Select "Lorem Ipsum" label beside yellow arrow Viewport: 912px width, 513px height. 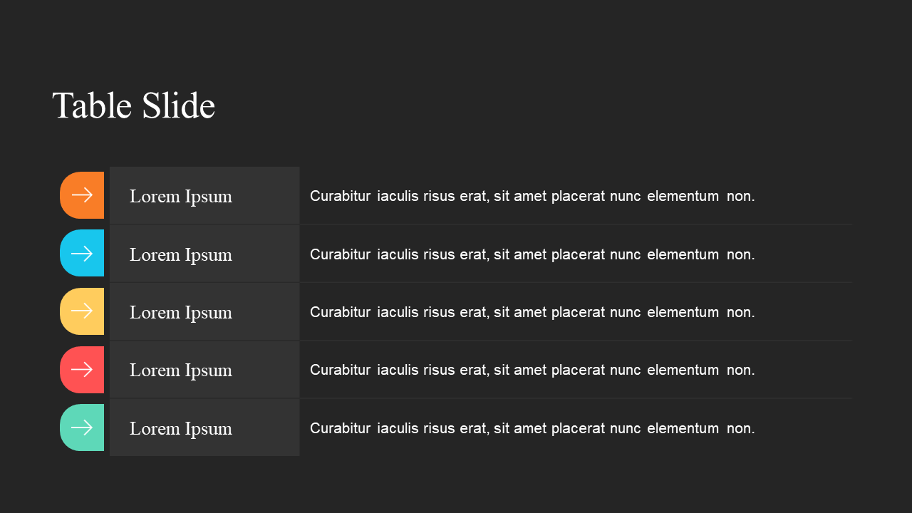[x=180, y=313]
